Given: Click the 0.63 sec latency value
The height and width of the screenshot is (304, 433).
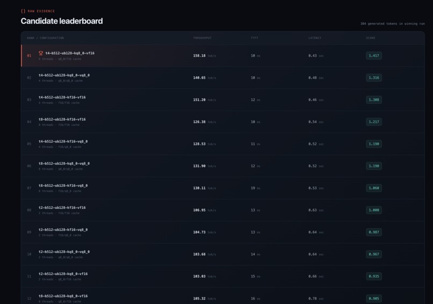Looking at the screenshot, I should point(316,210).
